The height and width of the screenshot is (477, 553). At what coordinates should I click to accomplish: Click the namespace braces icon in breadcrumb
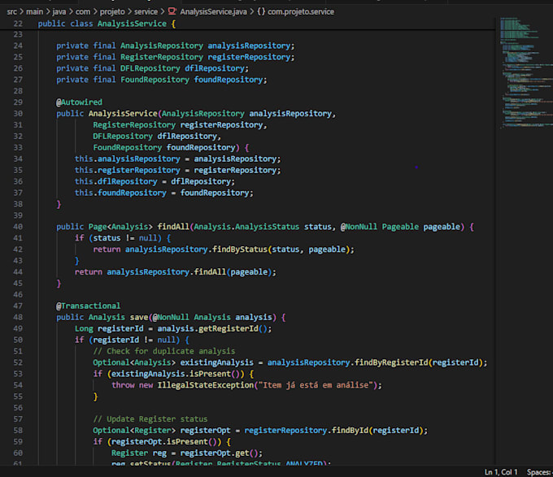[x=261, y=11]
